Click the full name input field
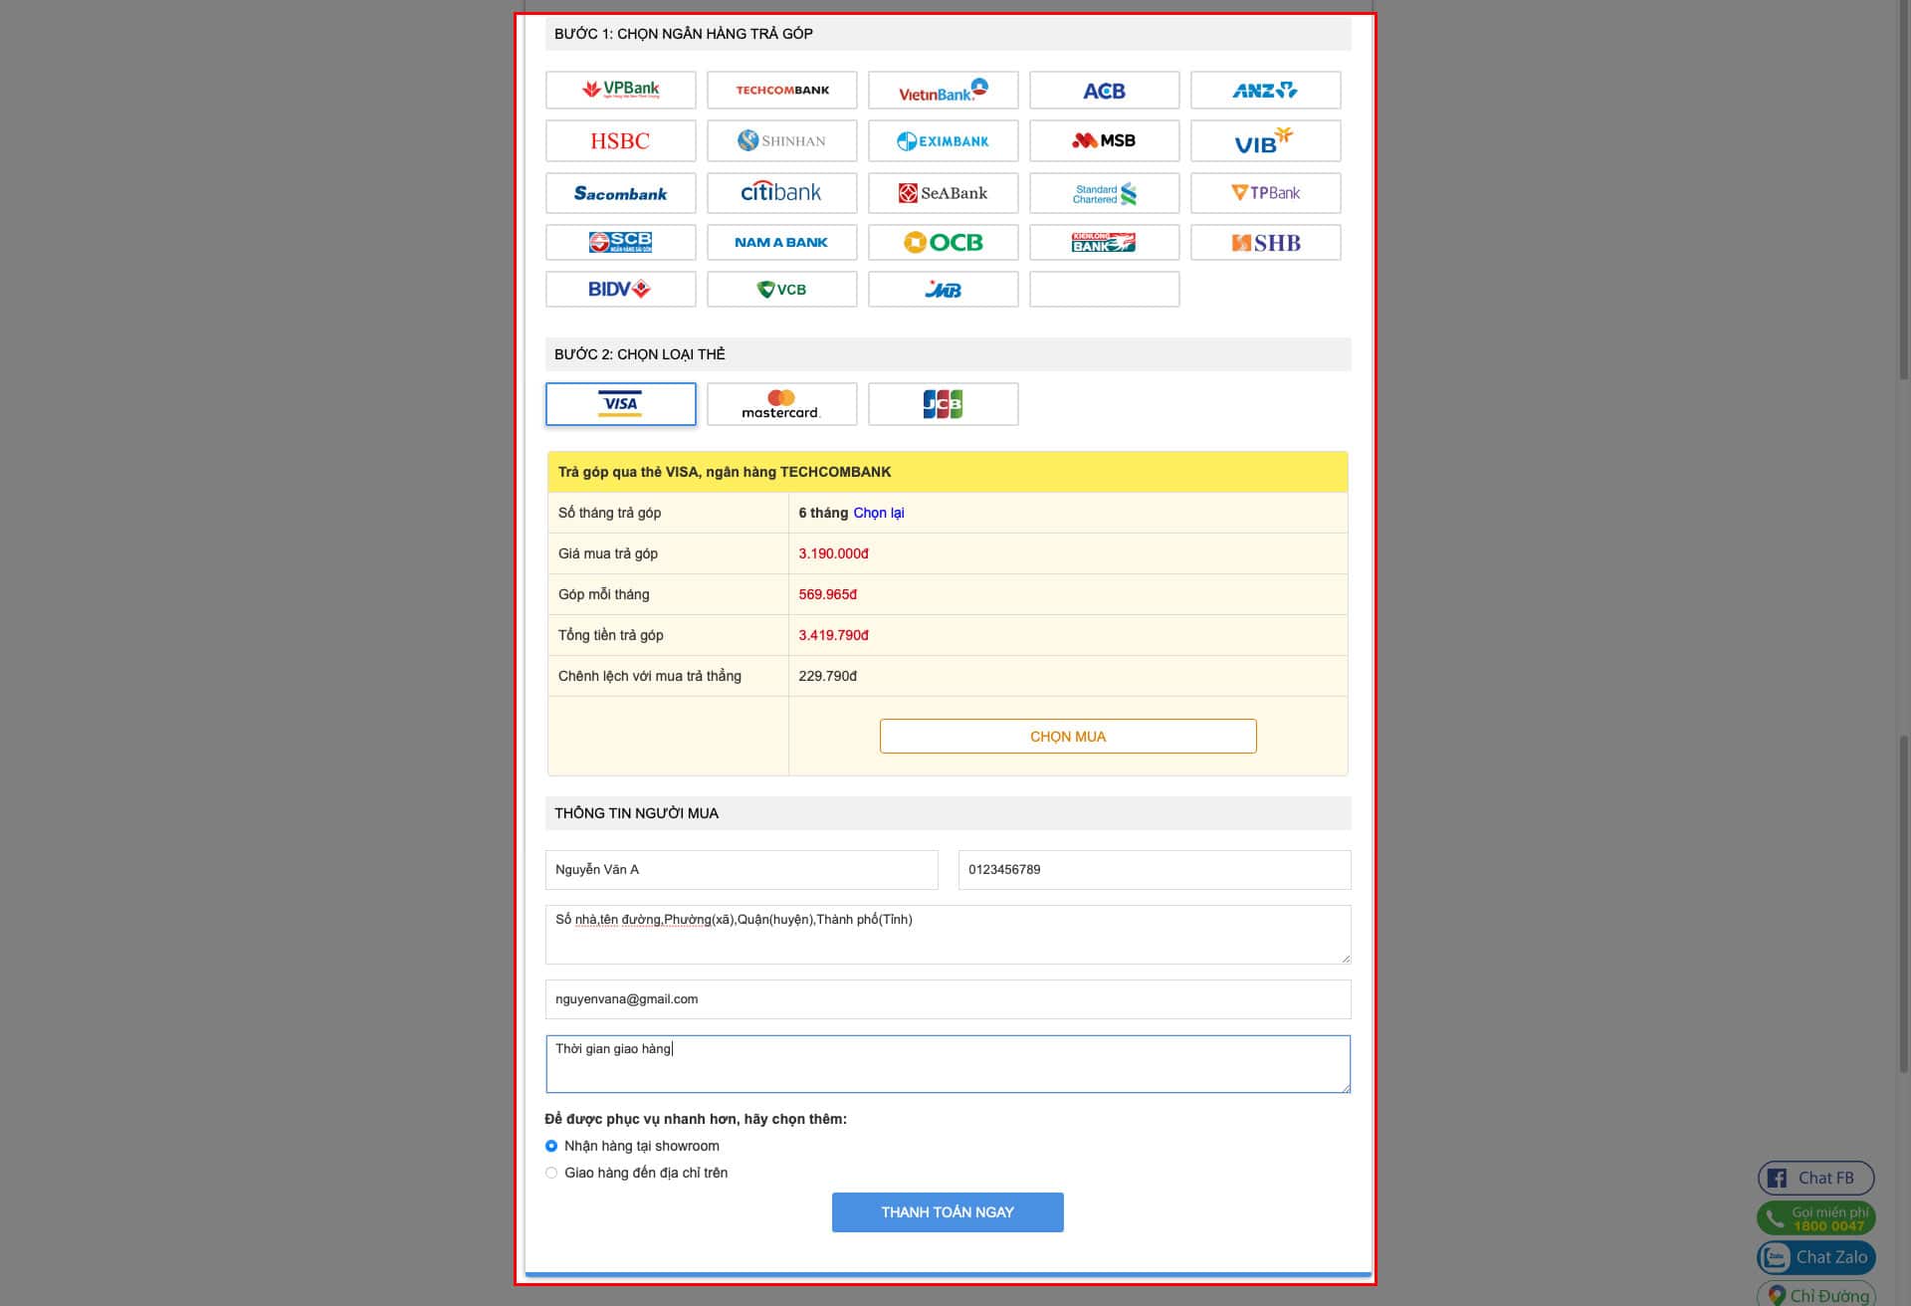 (x=741, y=869)
